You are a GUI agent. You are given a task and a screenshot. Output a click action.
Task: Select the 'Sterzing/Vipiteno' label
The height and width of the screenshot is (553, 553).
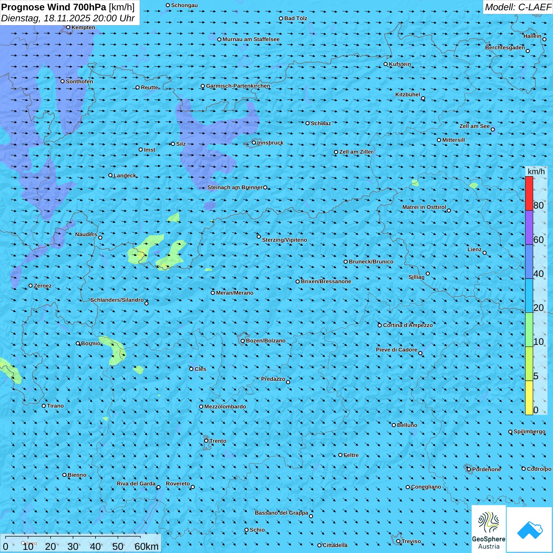tap(285, 240)
